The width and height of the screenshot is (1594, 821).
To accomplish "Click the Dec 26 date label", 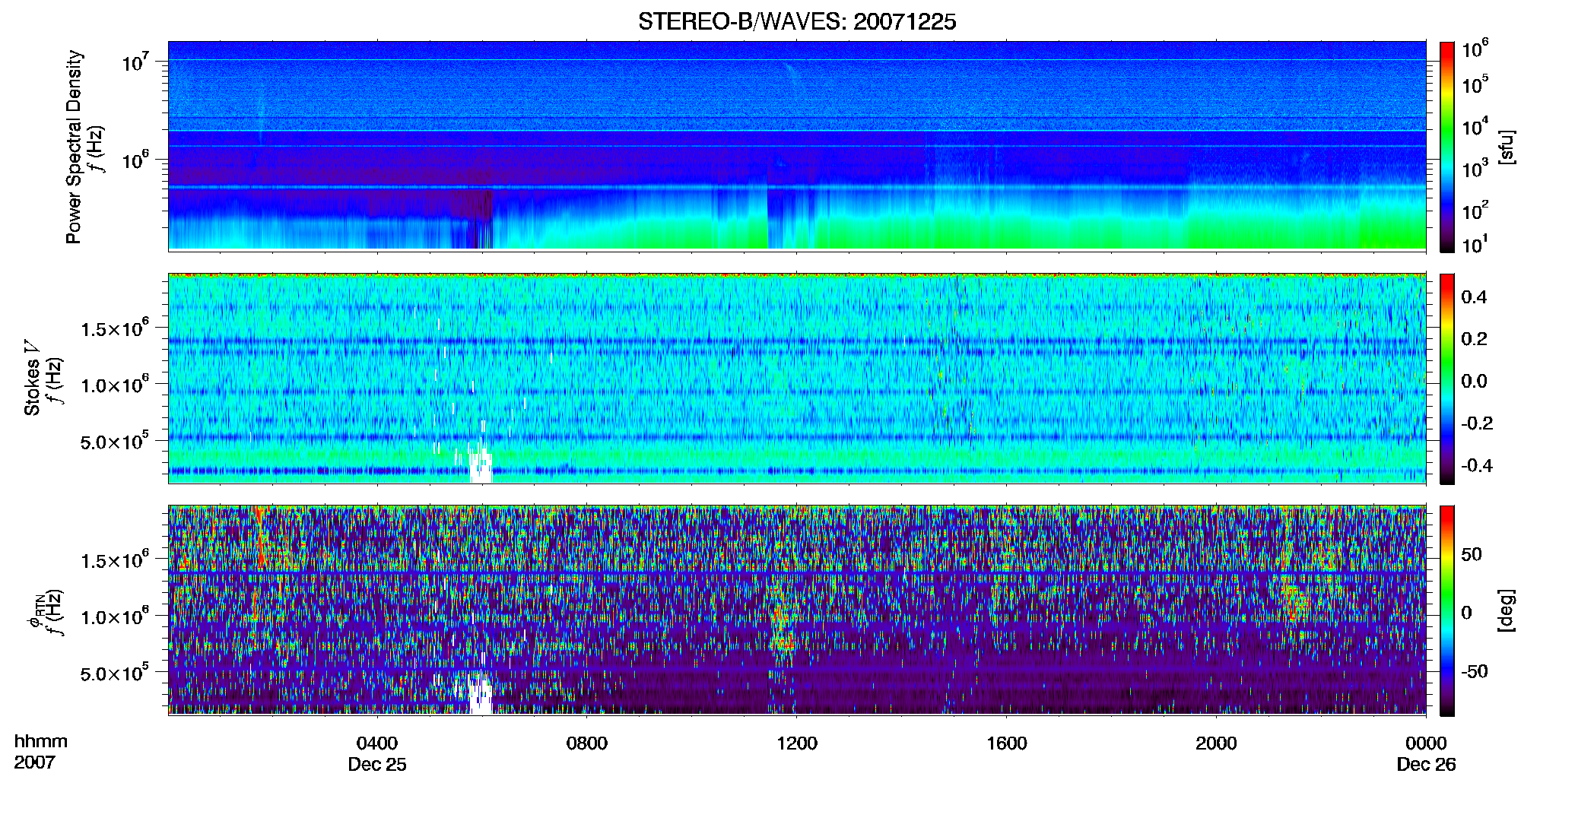I will [x=1426, y=765].
